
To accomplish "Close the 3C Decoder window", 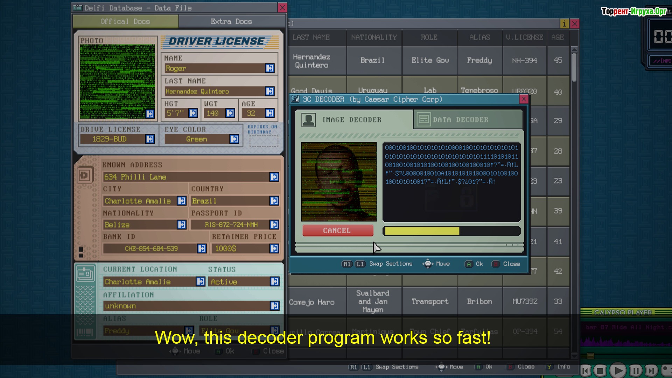I will click(x=524, y=99).
